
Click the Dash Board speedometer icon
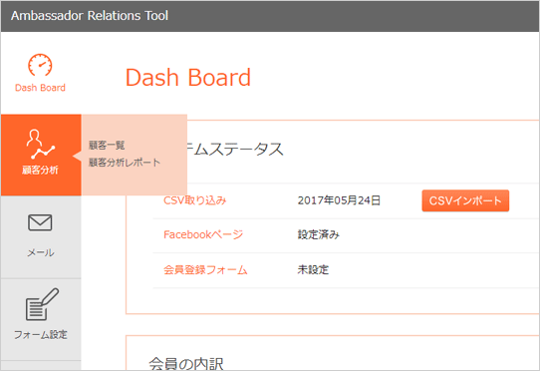pyautogui.click(x=40, y=65)
